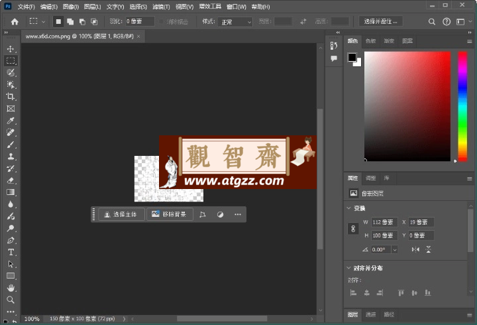Select the Frame tool

click(11, 108)
